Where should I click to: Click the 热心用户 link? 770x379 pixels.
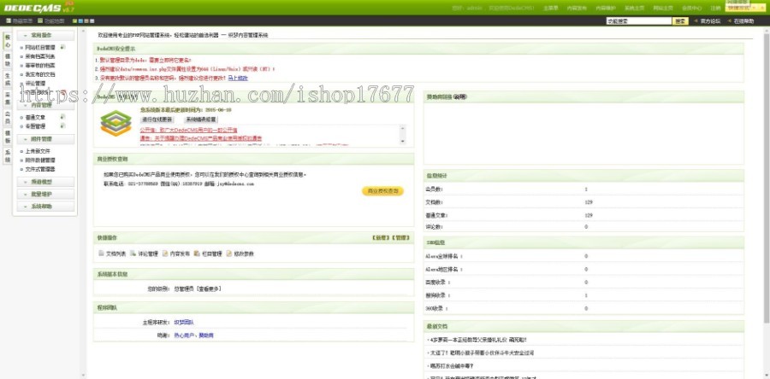(184, 335)
